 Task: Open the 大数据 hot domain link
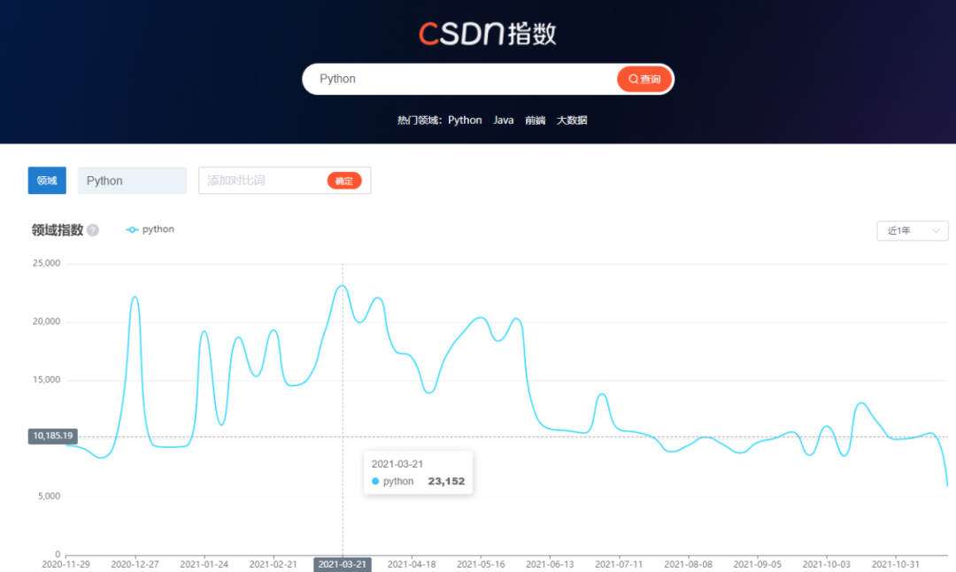pos(571,120)
